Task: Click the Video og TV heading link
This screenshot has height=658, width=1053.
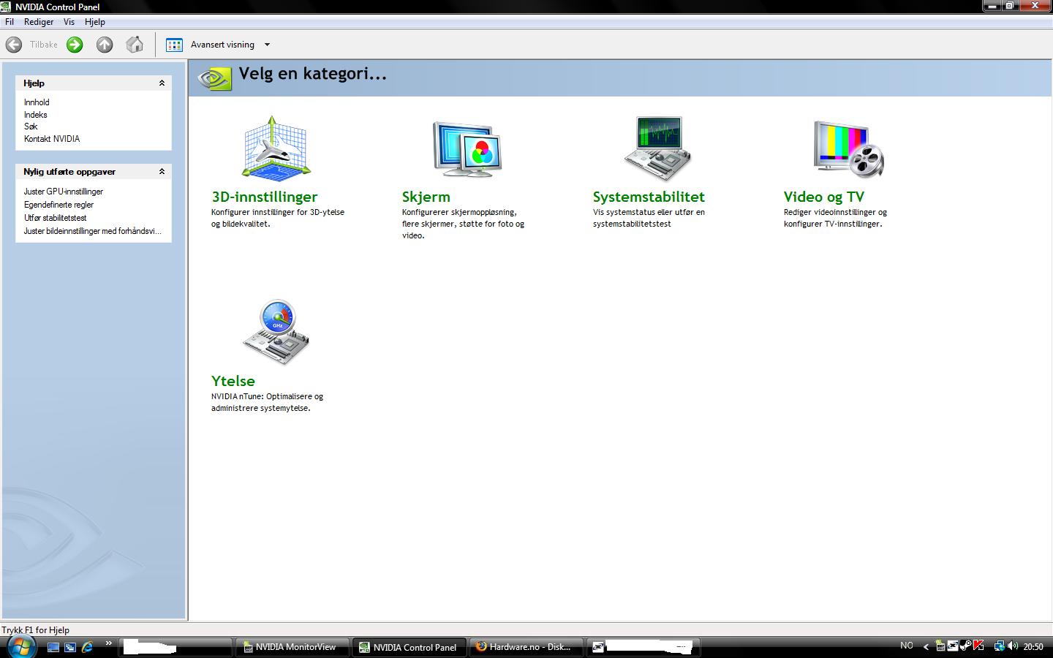Action: (824, 197)
